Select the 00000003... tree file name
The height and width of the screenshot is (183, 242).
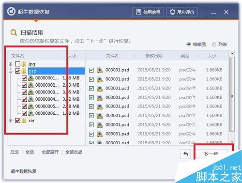point(47,92)
